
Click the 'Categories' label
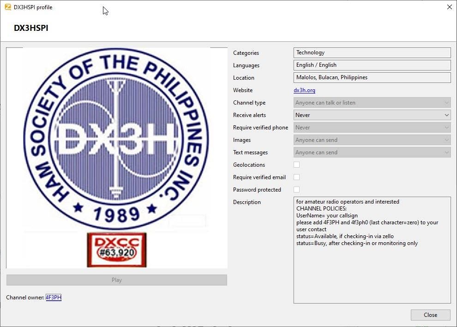pyautogui.click(x=246, y=53)
